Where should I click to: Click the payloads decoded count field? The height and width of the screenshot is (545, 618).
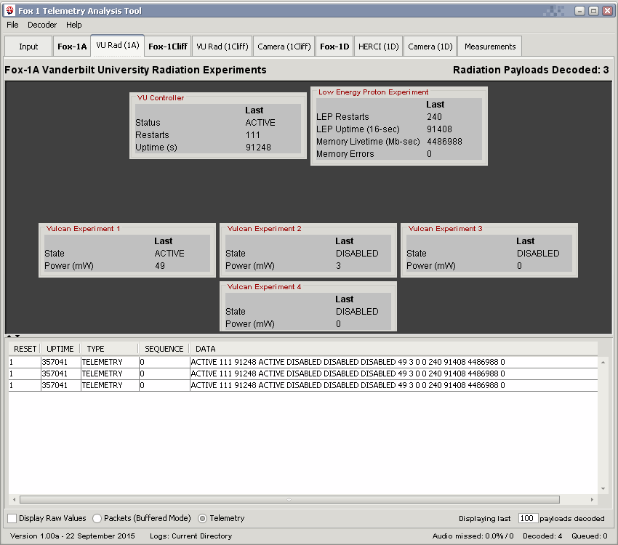coord(528,518)
